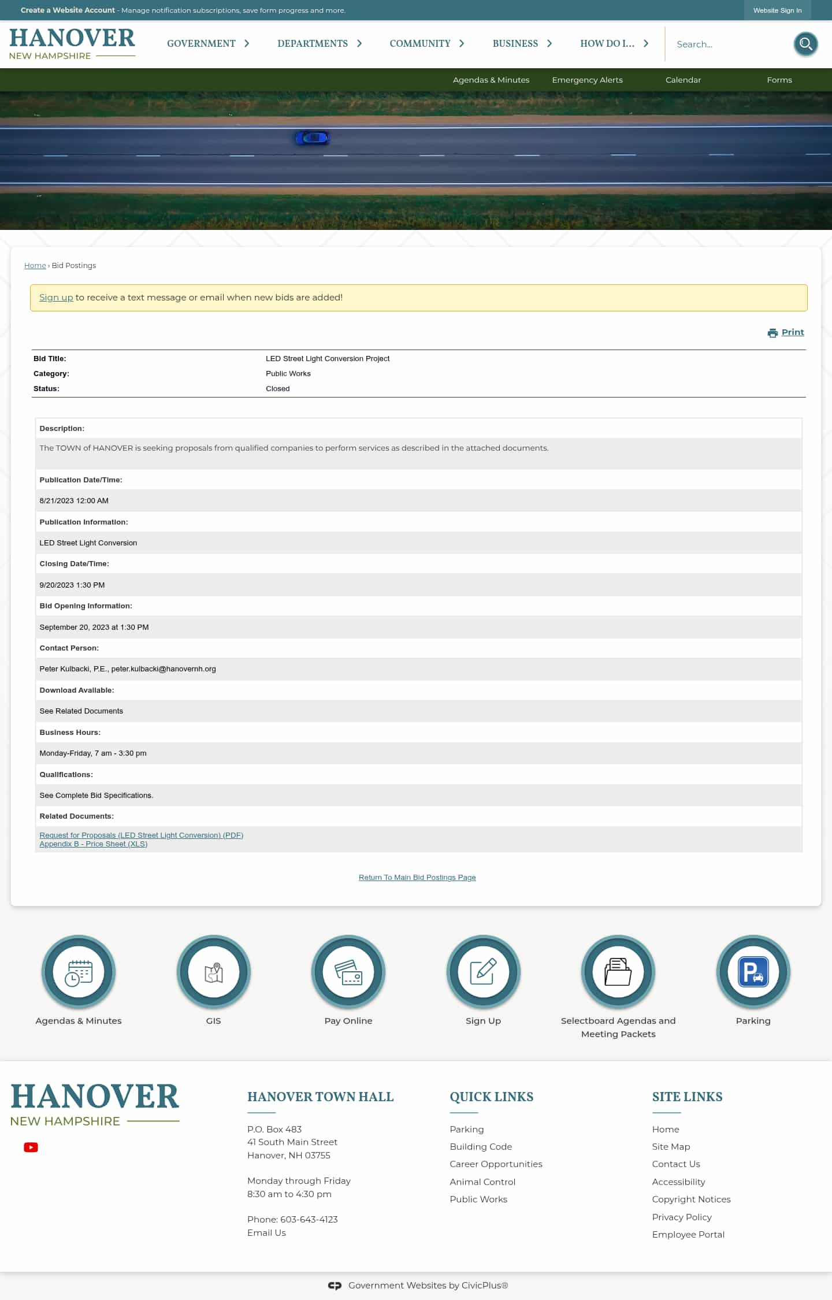
Task: Expand the Departments menu chevron
Action: click(x=359, y=43)
